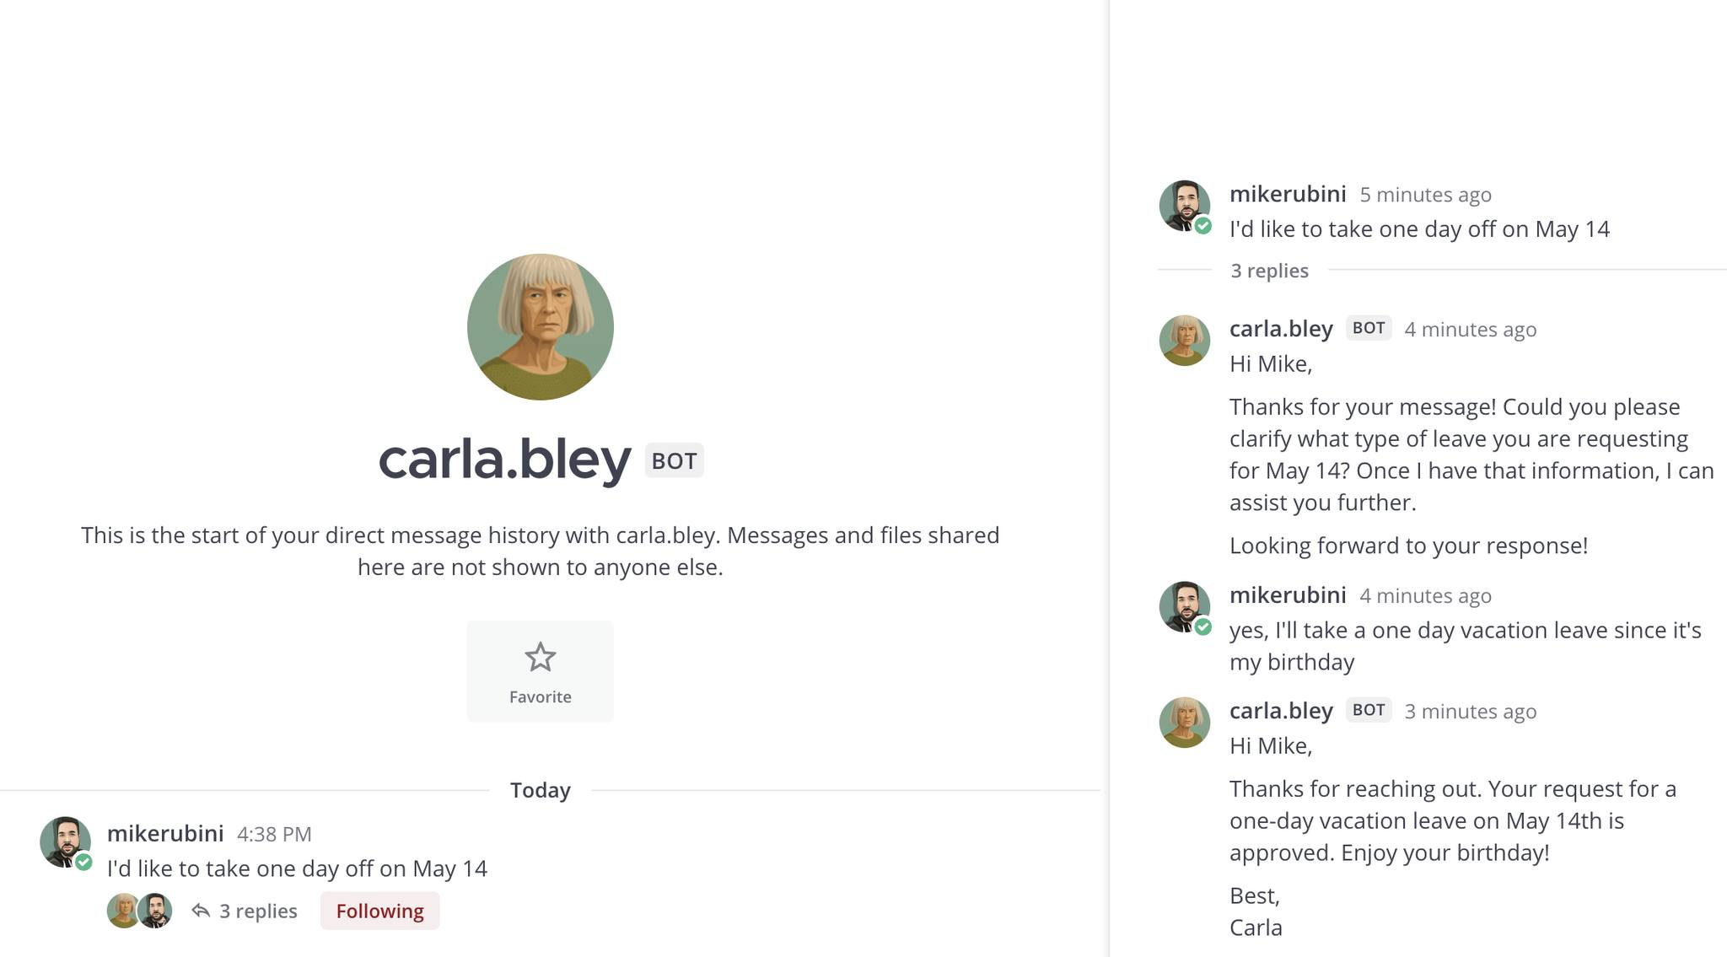Click the reply arrow icon beside the replies count
Image resolution: width=1727 pixels, height=957 pixels.
pyautogui.click(x=201, y=911)
